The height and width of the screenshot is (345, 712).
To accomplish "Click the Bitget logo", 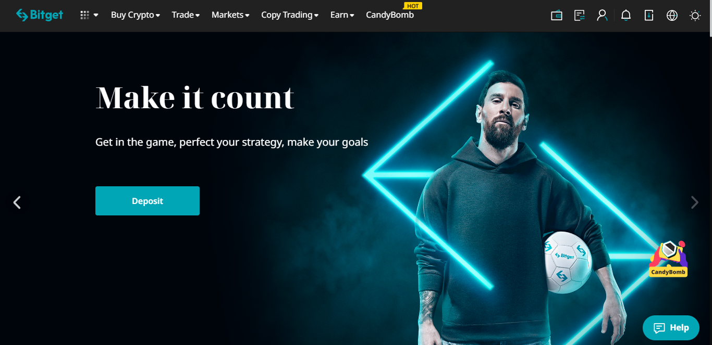I will pos(40,15).
